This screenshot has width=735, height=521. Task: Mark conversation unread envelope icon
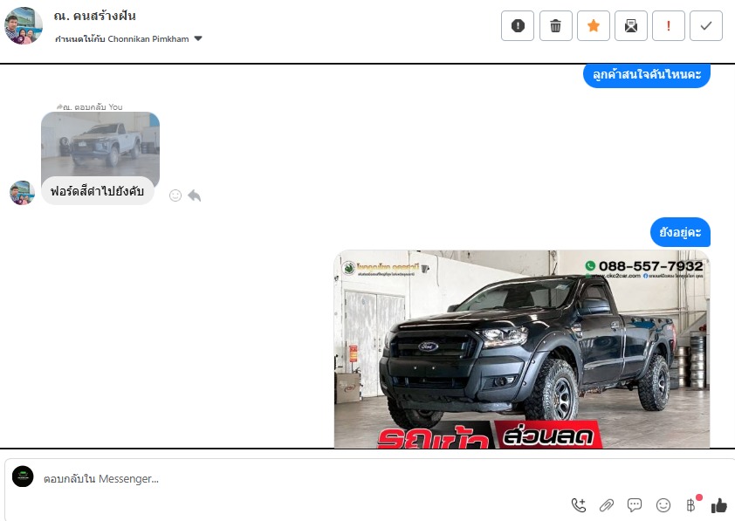[631, 26]
